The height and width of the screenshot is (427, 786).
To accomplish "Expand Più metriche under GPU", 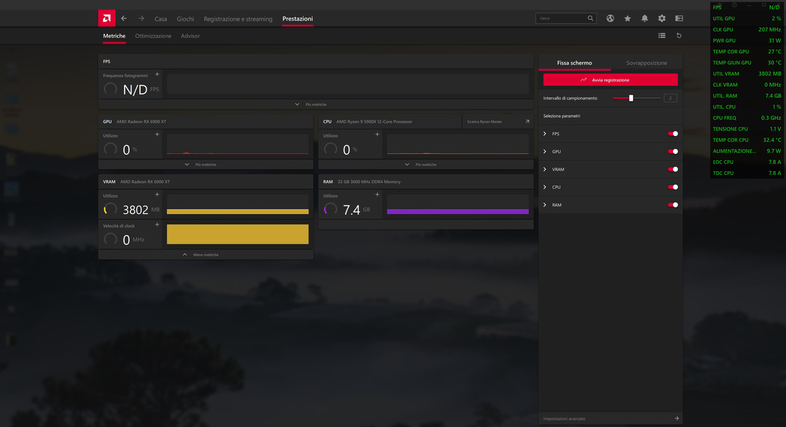I will 206,164.
